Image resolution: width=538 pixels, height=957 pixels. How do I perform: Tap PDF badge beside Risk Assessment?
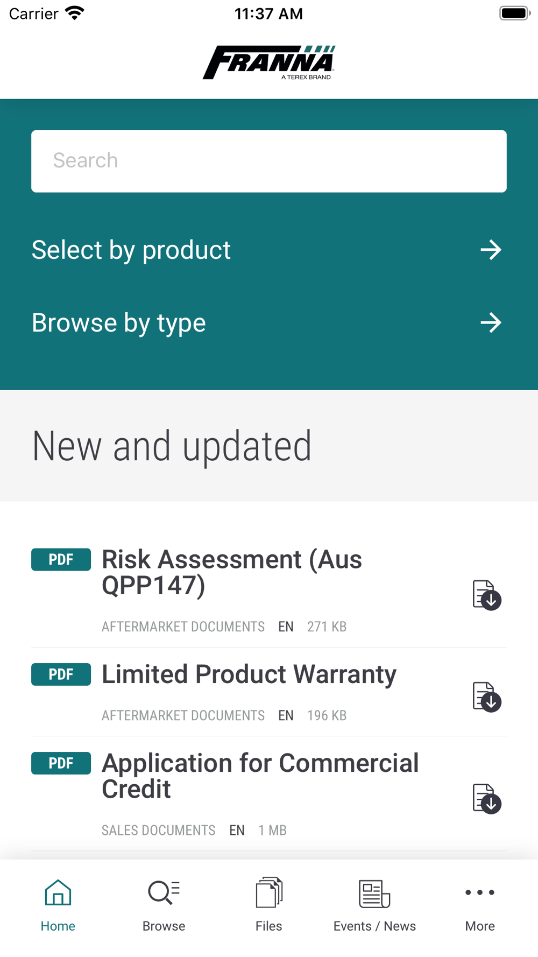[x=61, y=560]
